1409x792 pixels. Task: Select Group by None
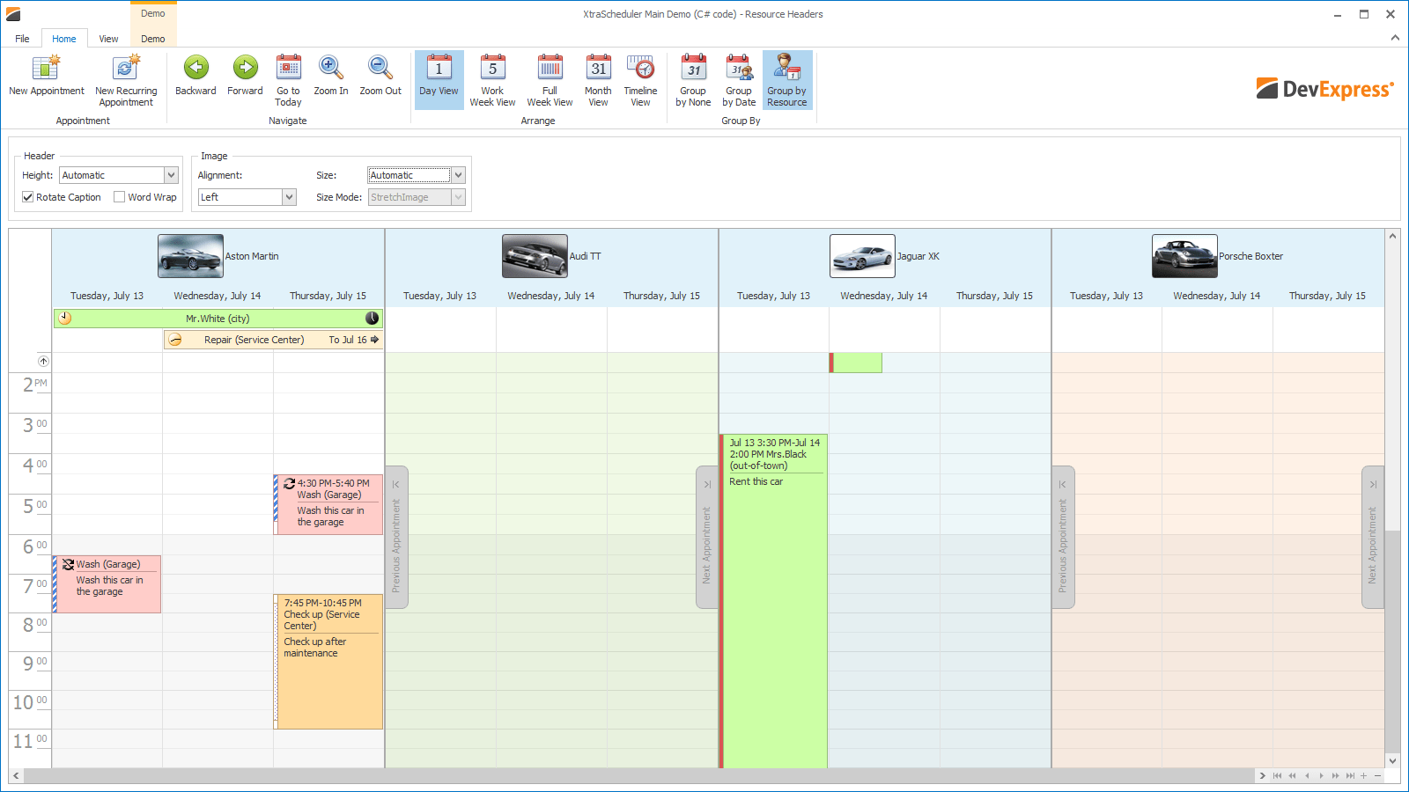tap(693, 81)
